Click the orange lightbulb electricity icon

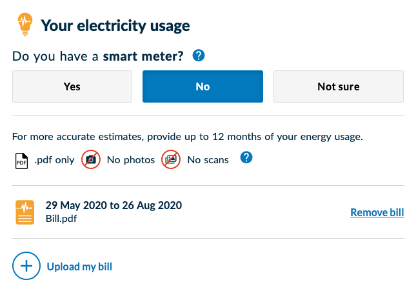[25, 24]
